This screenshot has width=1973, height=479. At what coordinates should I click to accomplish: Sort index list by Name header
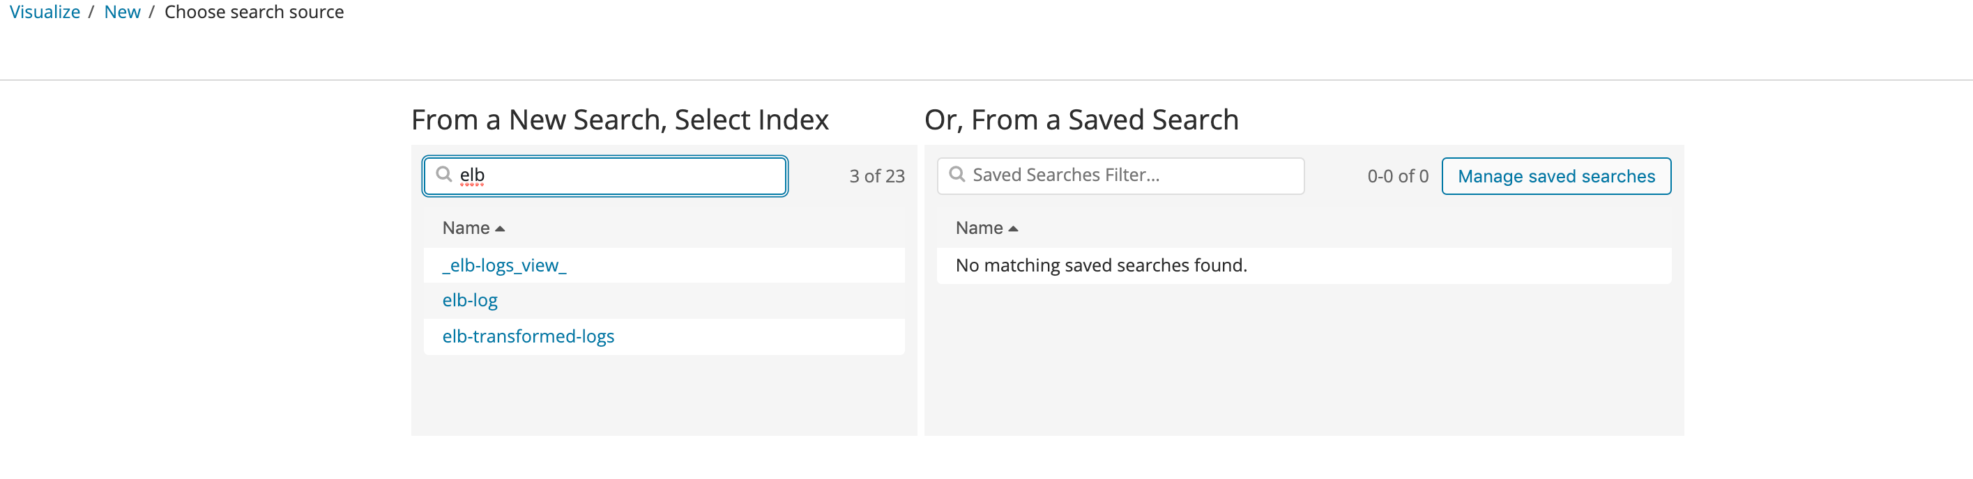pyautogui.click(x=466, y=228)
